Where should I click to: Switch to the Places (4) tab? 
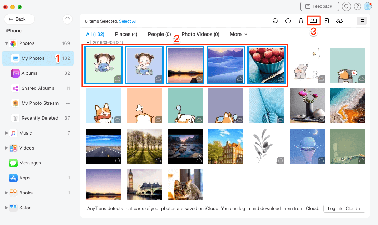click(x=126, y=34)
